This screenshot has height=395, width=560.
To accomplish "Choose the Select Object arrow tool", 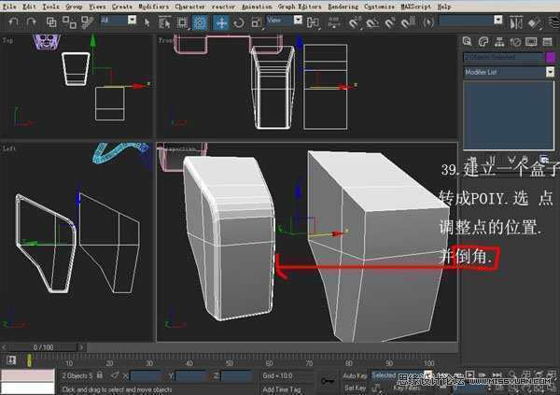I will (147, 22).
